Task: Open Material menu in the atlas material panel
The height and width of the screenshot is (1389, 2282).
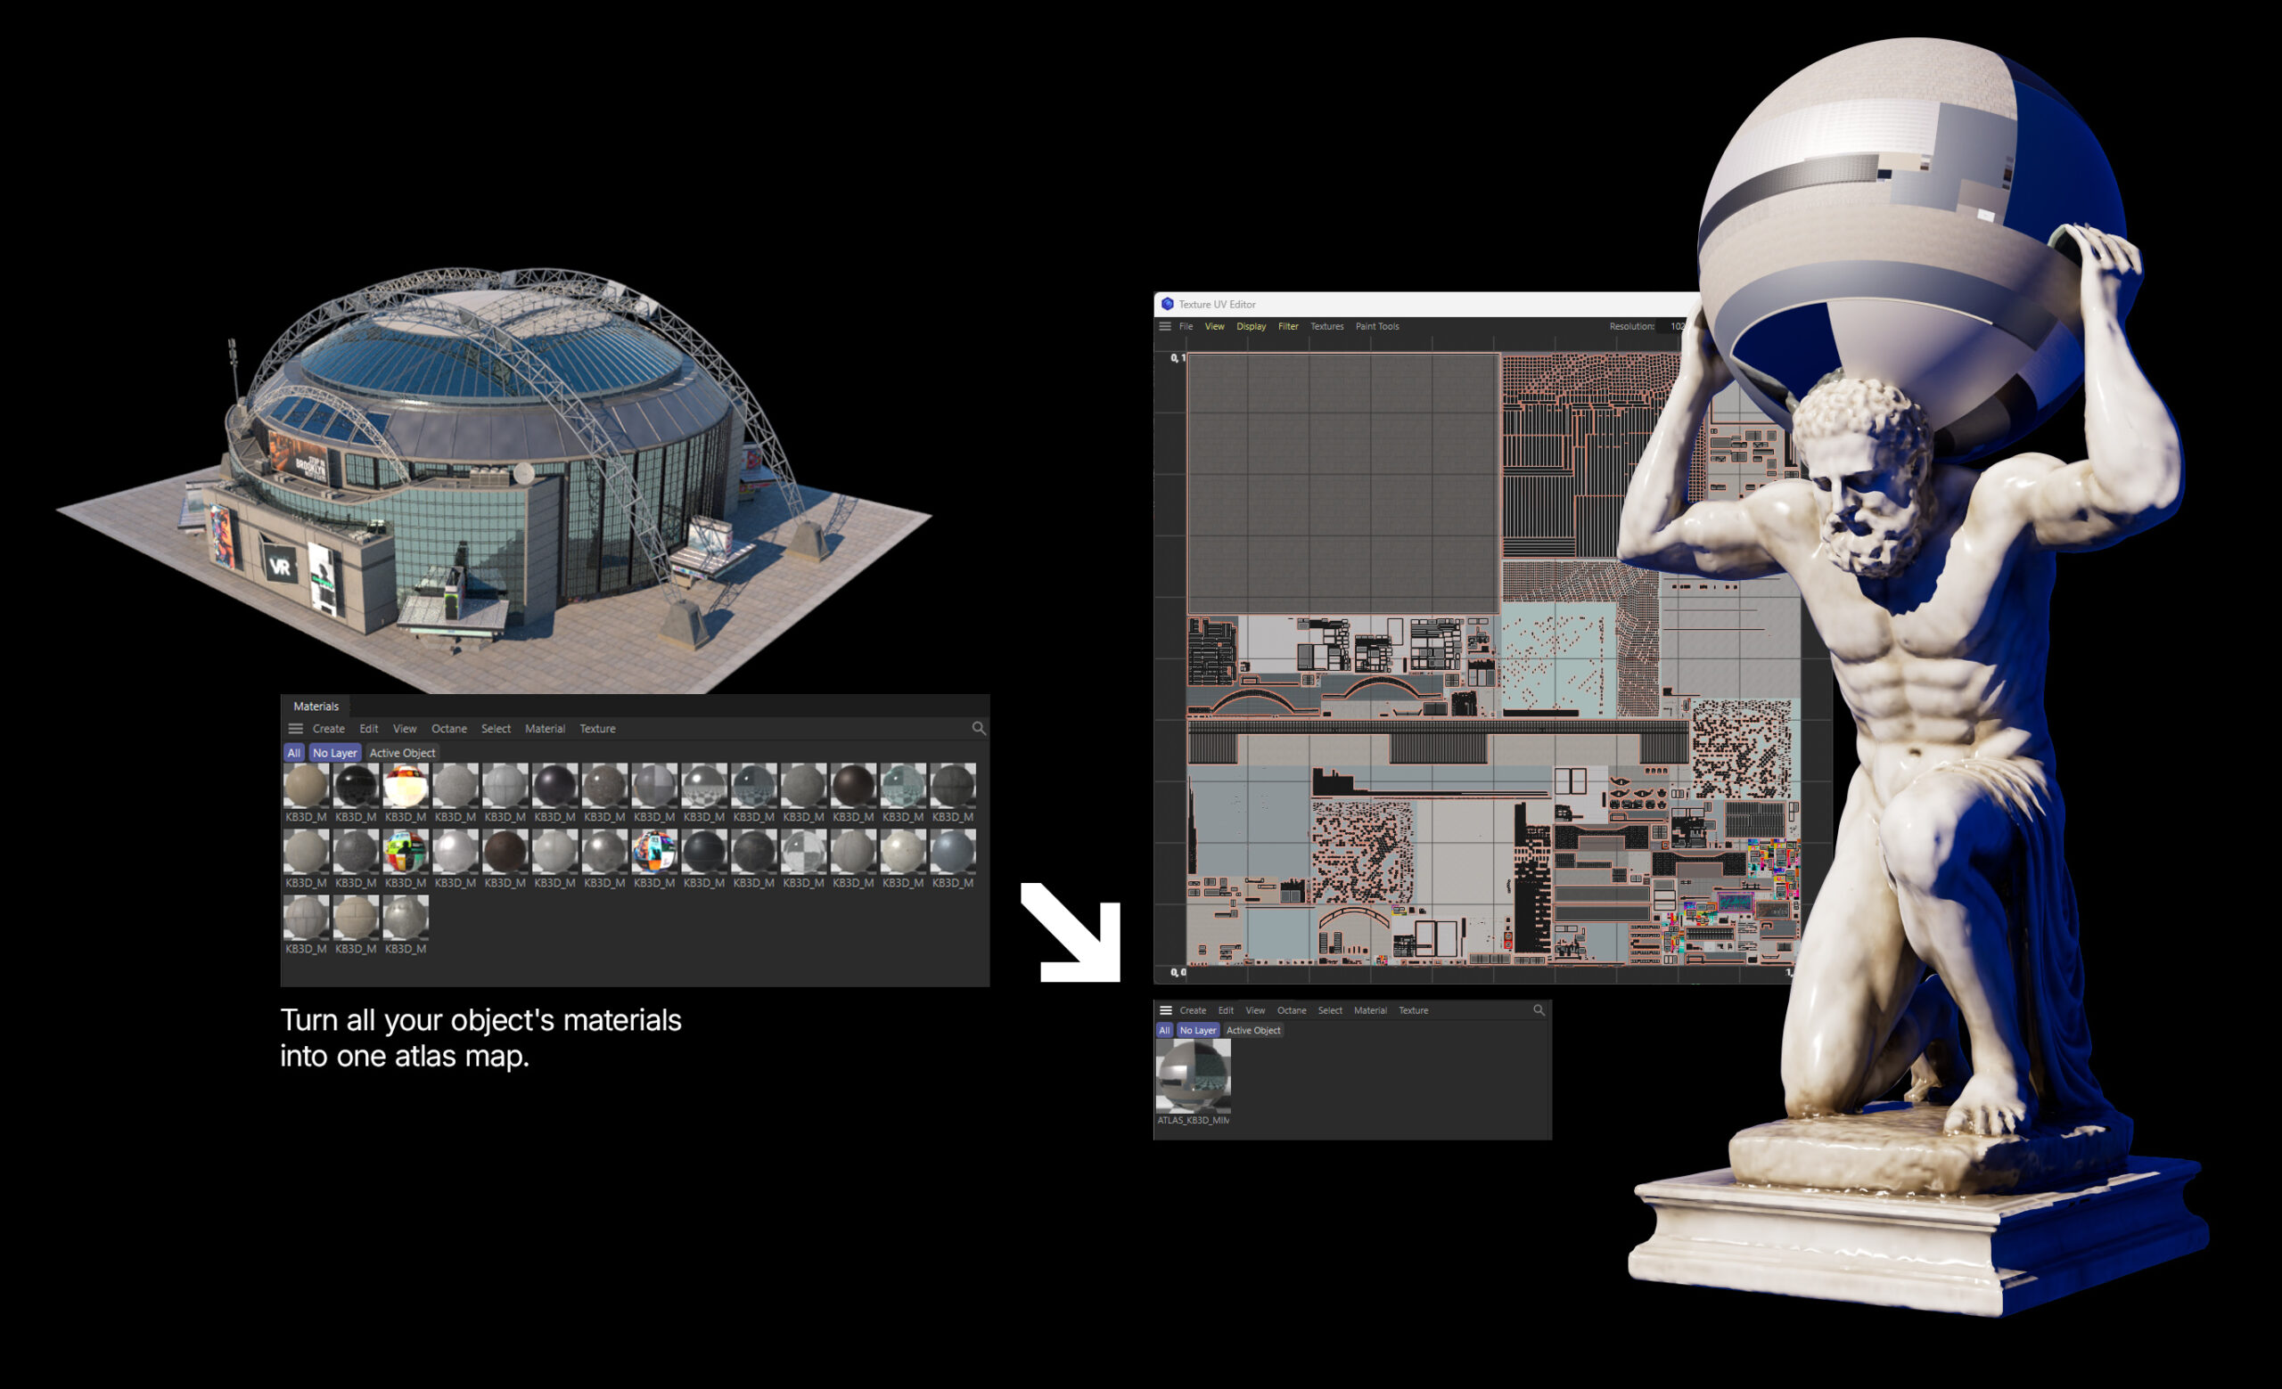Action: 1371,1010
